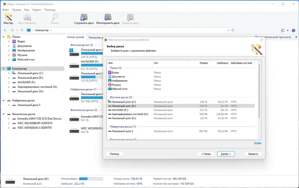Click the Жесткие диски (5) group header in wizard
The image size is (299, 188).
(121, 97)
